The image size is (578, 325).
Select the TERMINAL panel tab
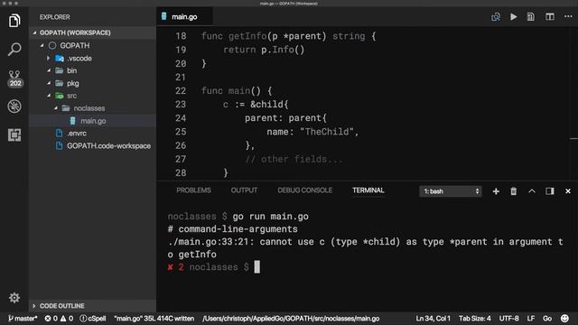[368, 190]
